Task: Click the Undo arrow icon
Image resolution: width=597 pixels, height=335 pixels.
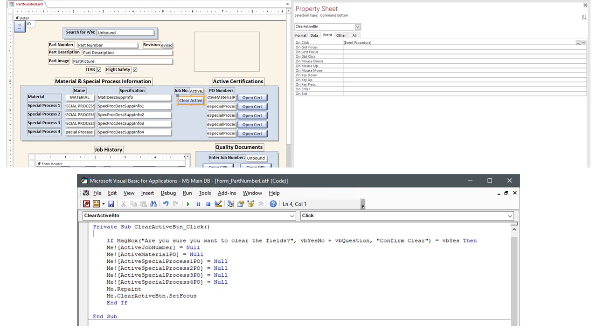Action: point(166,204)
